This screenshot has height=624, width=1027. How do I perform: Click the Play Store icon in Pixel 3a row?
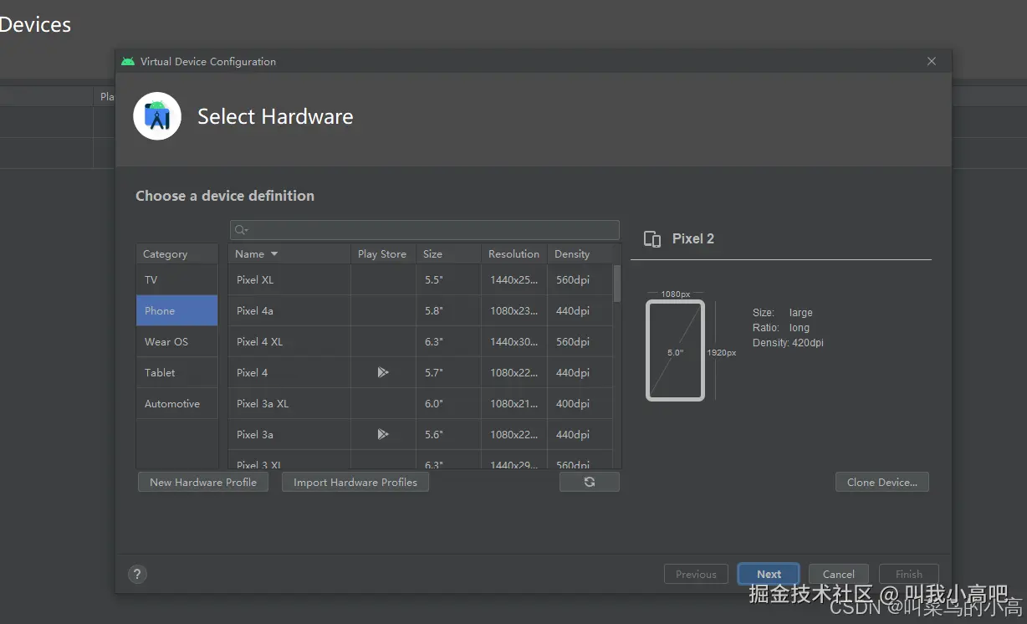click(383, 434)
